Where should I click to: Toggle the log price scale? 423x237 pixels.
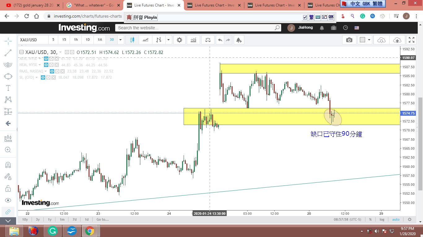tap(382, 220)
